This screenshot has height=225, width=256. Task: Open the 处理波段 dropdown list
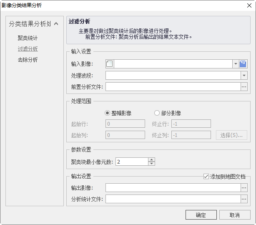click(x=244, y=76)
